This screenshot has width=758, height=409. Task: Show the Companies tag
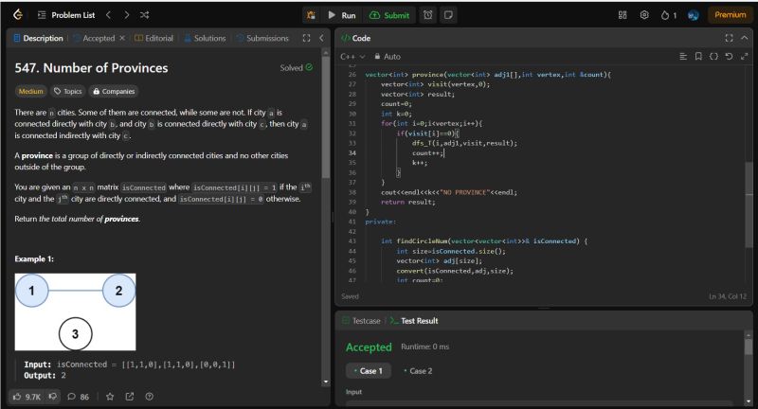coord(114,91)
